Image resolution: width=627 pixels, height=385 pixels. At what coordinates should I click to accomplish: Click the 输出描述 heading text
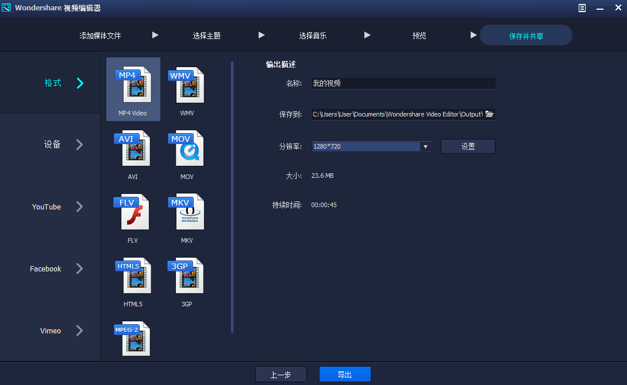(x=280, y=64)
